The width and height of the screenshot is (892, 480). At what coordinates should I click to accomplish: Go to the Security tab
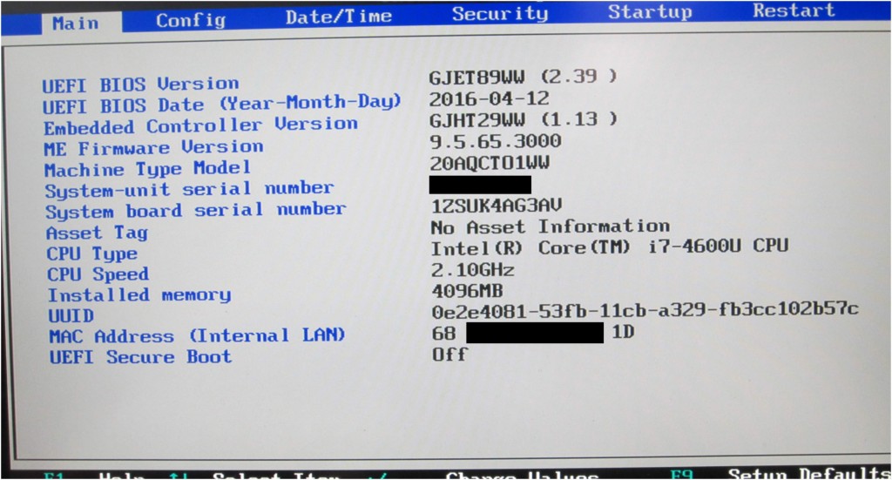pyautogui.click(x=500, y=14)
